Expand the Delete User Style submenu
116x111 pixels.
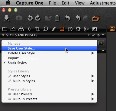coord(50,53)
